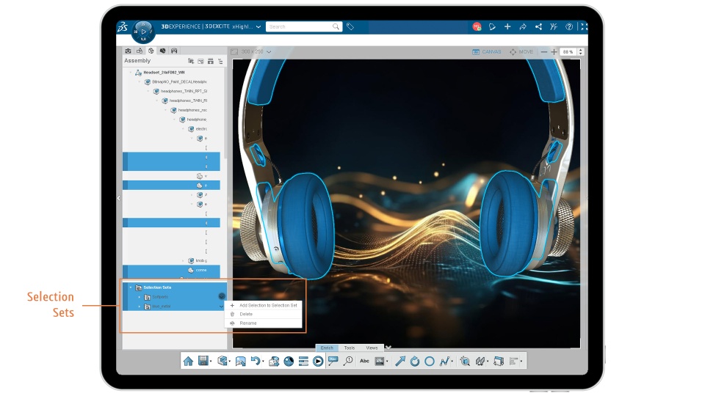Click the 3D cube import icon
This screenshot has height=396, width=705.
[222, 361]
